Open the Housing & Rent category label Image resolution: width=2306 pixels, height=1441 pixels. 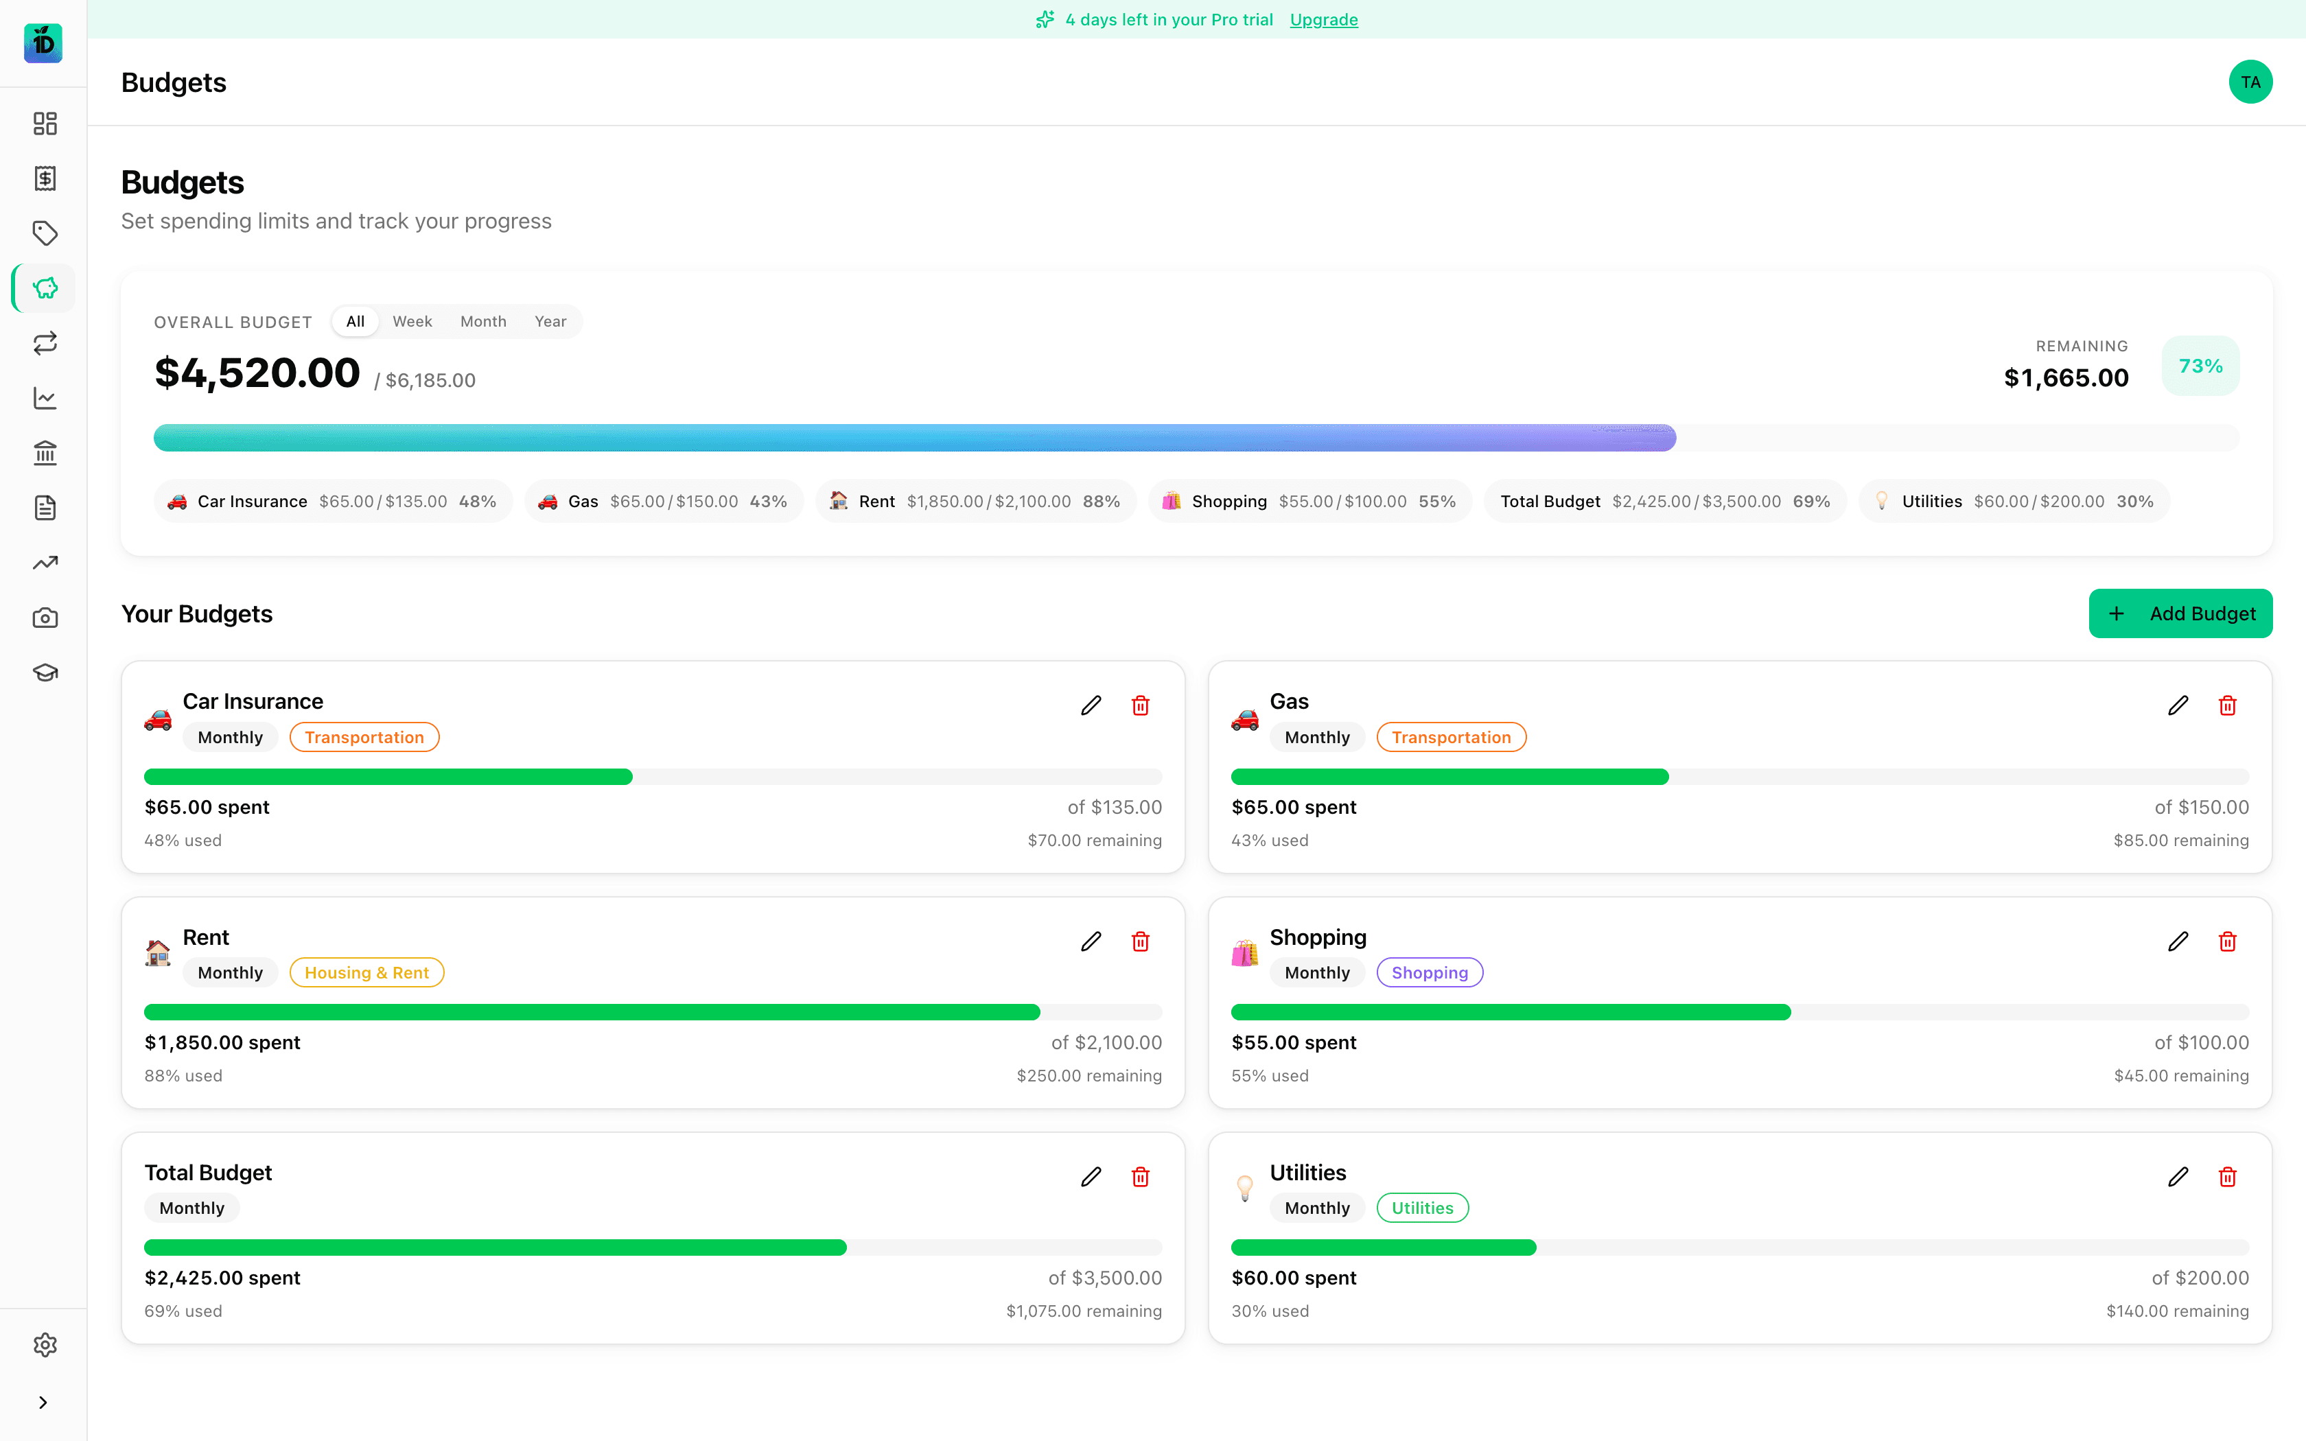(x=367, y=972)
